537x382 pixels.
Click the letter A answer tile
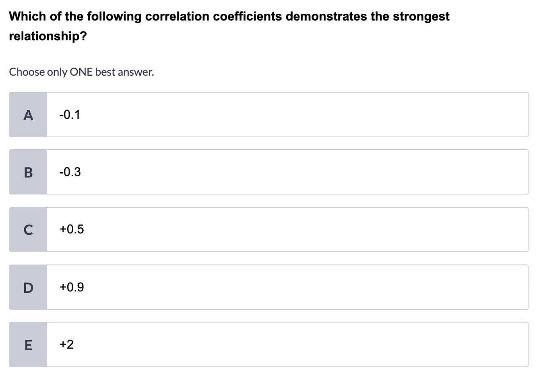pyautogui.click(x=28, y=115)
